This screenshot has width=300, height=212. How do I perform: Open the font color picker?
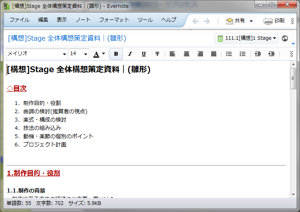[99, 54]
